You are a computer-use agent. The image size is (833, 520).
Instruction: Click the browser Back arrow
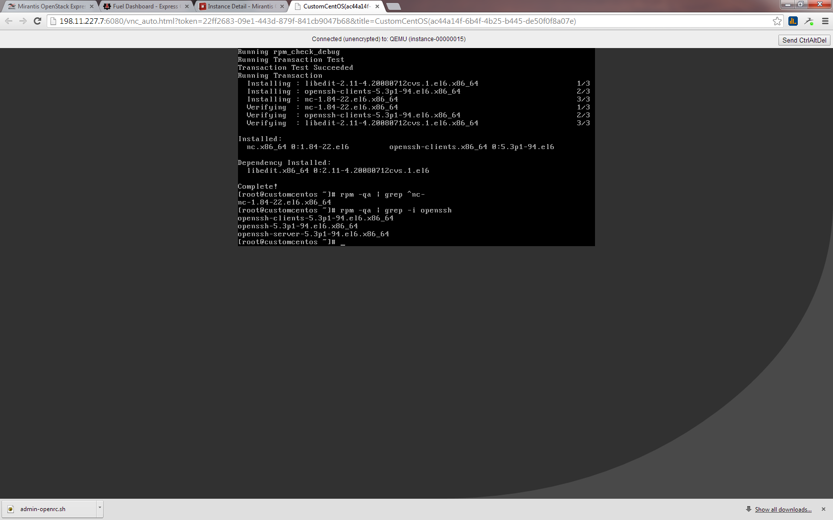(8, 21)
